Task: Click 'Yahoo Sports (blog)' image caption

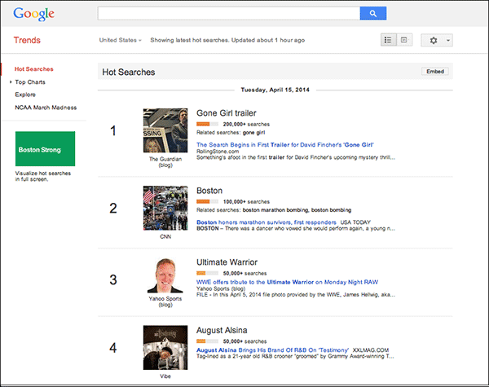Action: [165, 301]
